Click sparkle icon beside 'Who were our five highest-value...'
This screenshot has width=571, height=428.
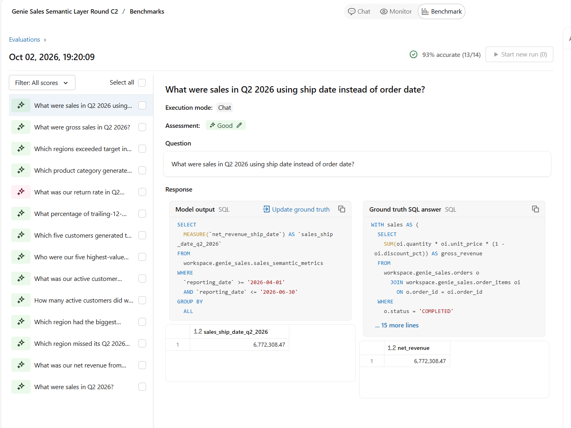(x=21, y=257)
